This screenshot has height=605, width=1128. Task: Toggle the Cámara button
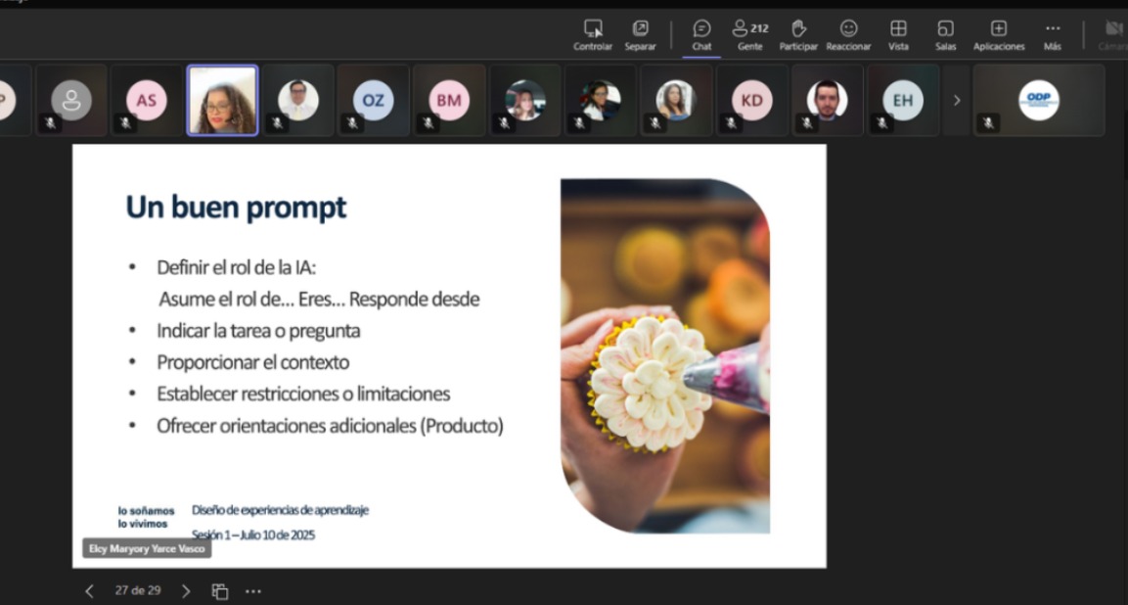(1113, 35)
